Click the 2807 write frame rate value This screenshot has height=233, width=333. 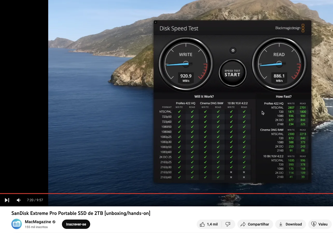pyautogui.click(x=291, y=108)
